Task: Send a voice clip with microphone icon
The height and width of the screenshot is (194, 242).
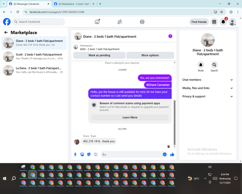Action: tap(75, 154)
